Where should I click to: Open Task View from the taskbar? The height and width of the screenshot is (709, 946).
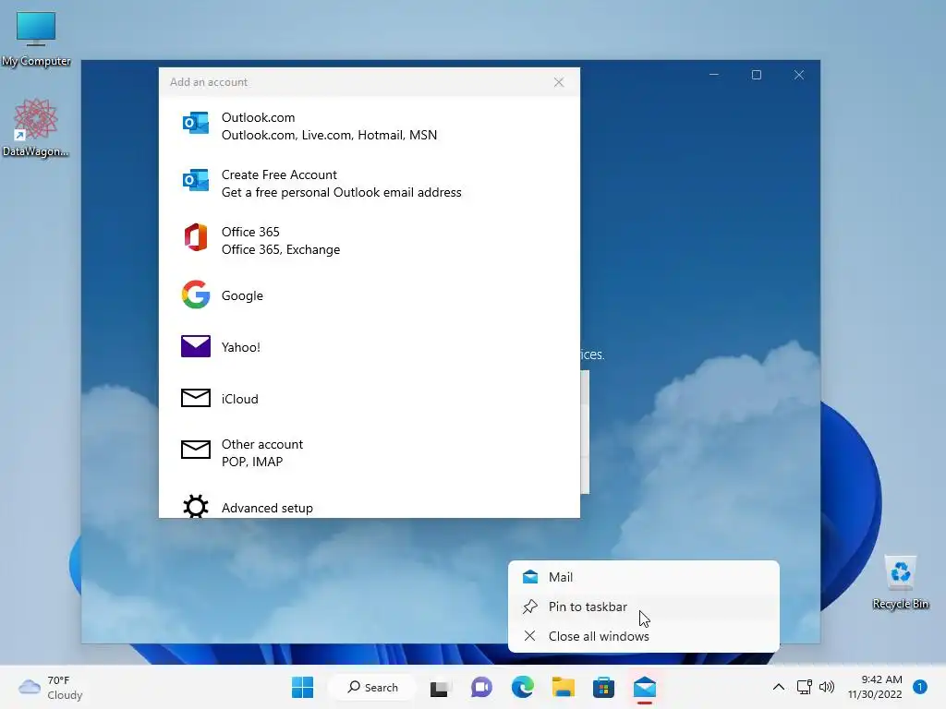440,687
